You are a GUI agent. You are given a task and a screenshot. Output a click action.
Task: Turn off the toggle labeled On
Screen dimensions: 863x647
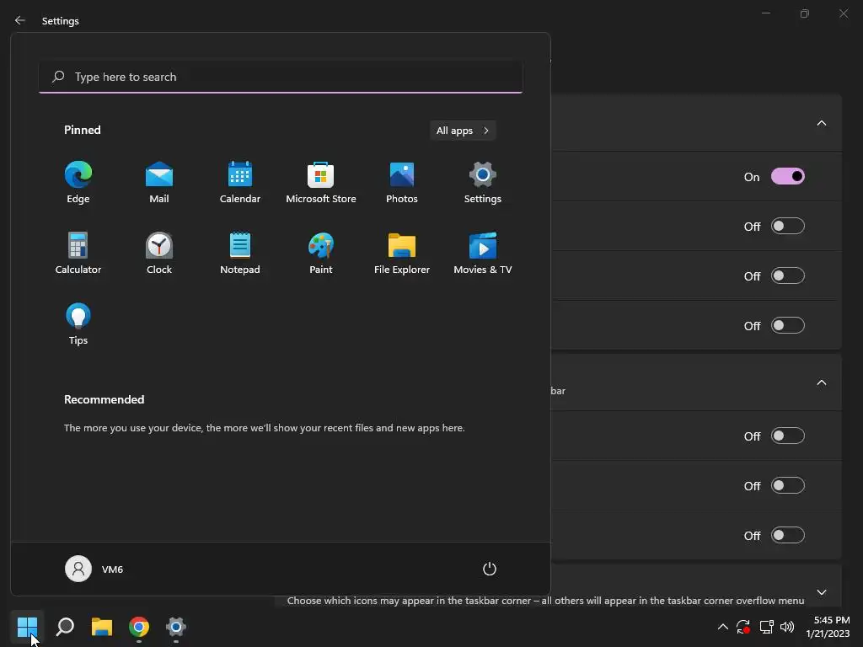pos(788,177)
